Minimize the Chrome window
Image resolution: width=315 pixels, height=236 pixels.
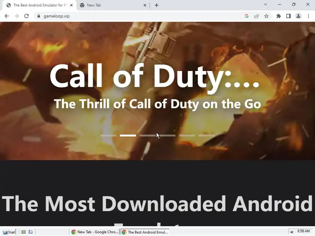point(279,4)
